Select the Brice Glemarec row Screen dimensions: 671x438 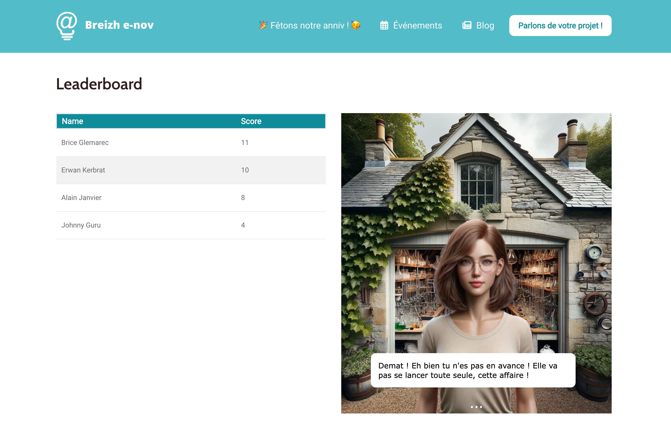[191, 143]
